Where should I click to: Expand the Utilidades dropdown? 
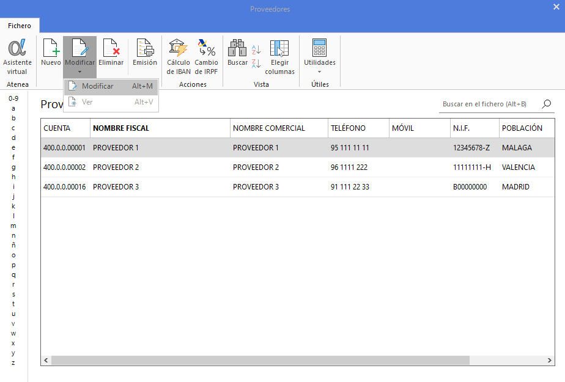(320, 56)
